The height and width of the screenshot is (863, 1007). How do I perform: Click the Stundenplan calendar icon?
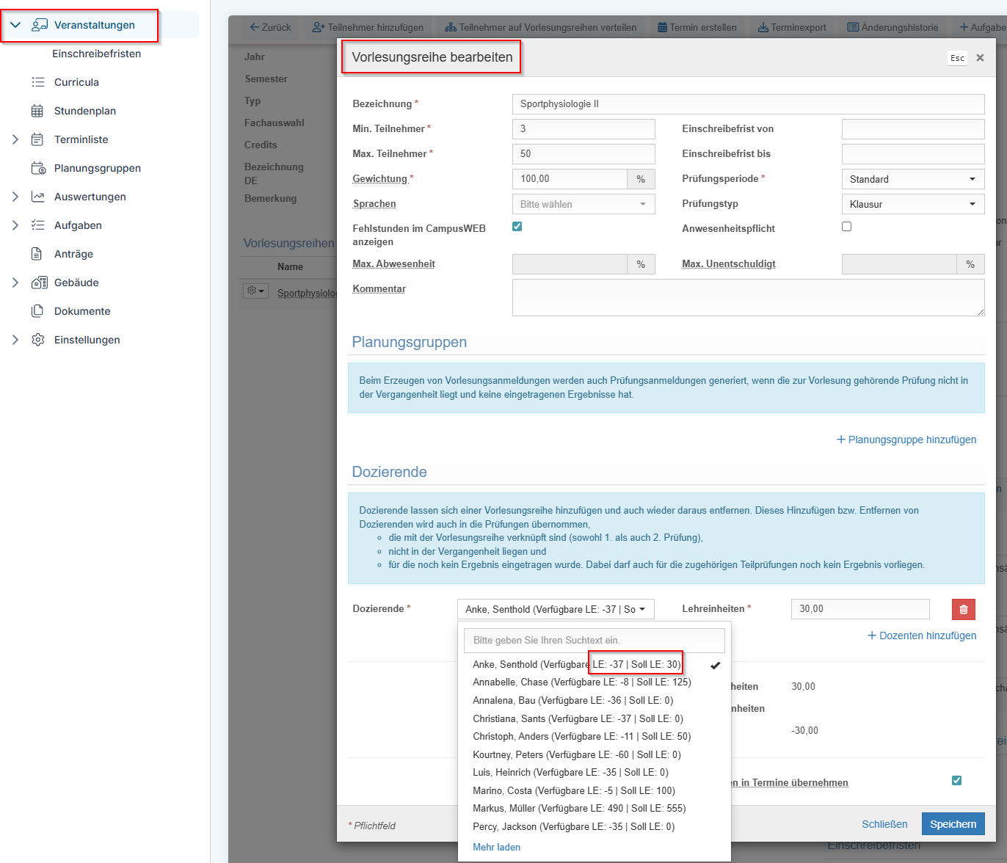[37, 111]
